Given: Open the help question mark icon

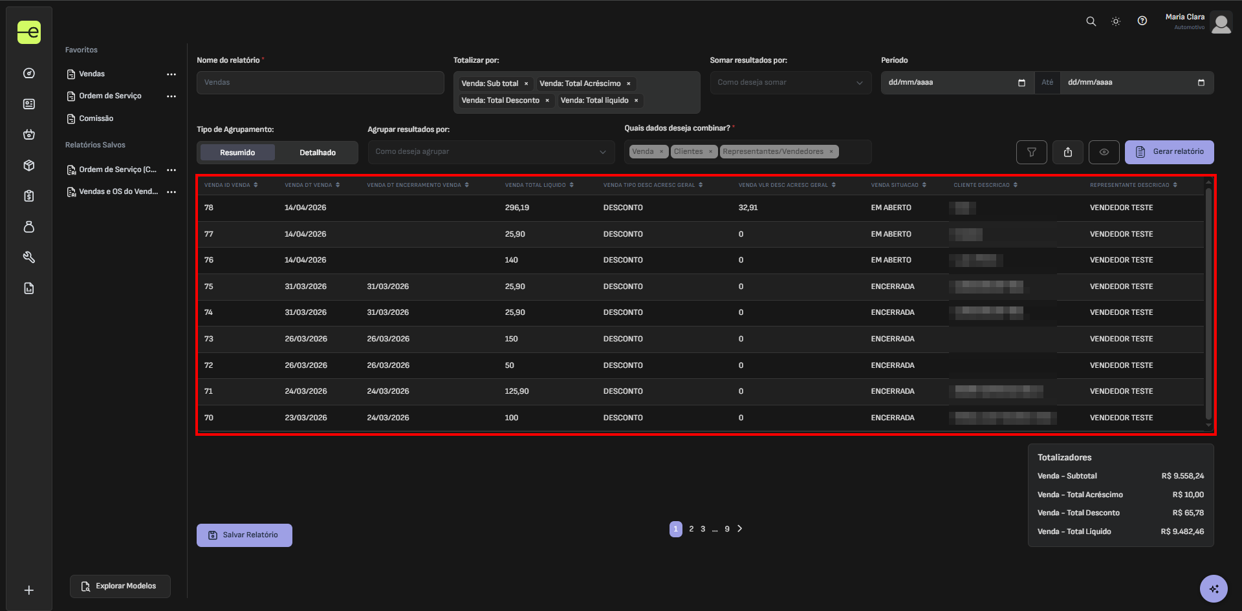Looking at the screenshot, I should pyautogui.click(x=1142, y=21).
